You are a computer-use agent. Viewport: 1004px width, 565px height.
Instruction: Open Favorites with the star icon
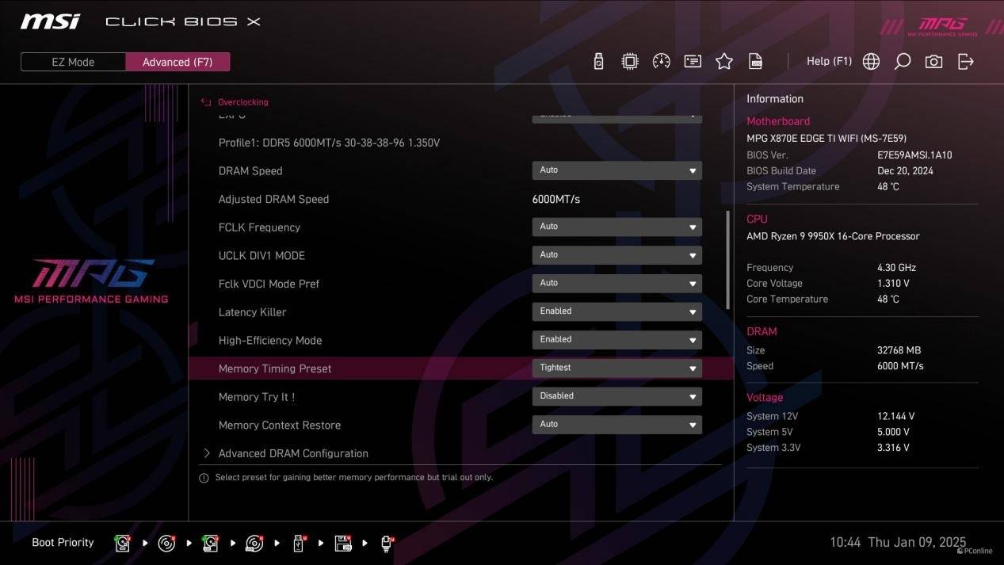point(724,62)
